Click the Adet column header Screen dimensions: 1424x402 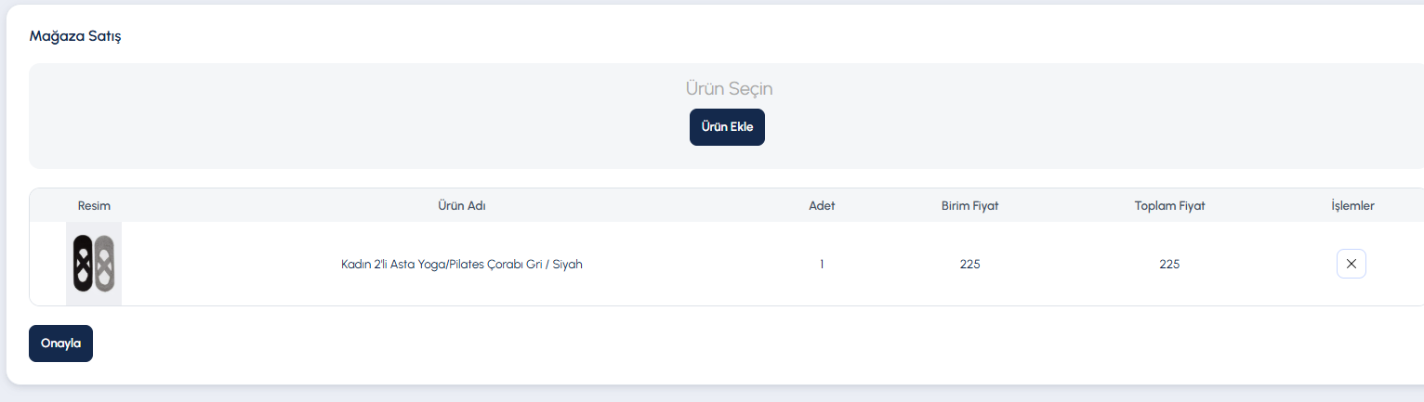[822, 206]
